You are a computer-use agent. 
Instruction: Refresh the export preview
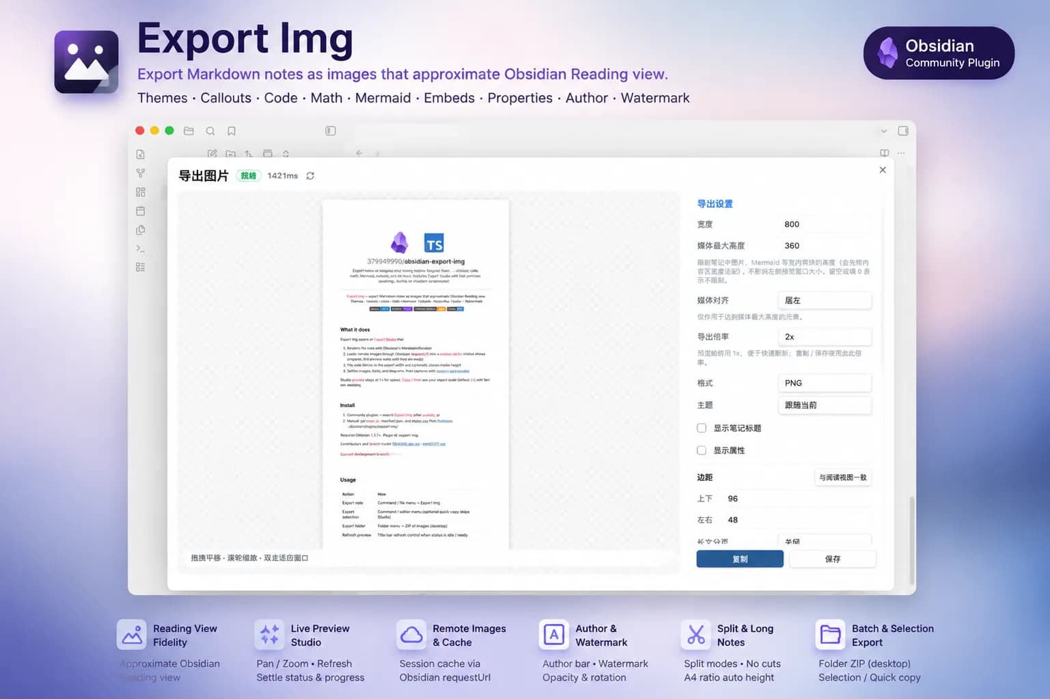coord(310,176)
